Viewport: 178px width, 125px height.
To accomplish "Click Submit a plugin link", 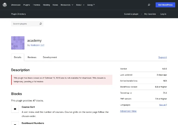I will coord(131,14).
